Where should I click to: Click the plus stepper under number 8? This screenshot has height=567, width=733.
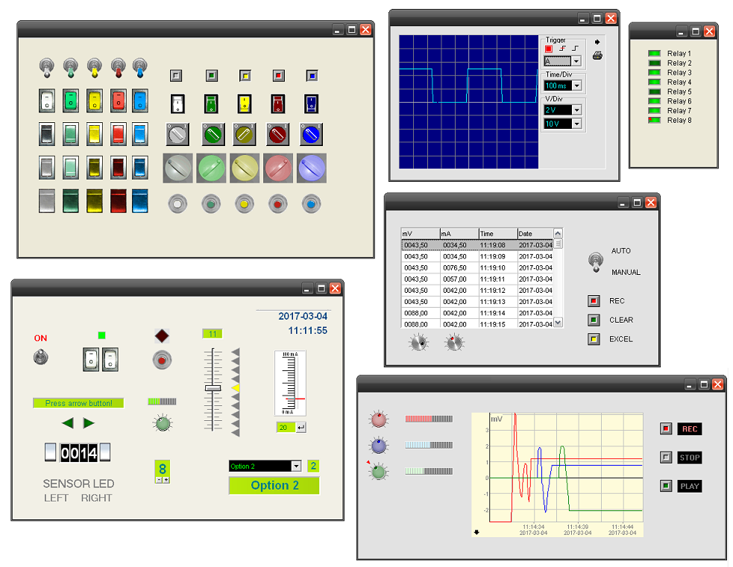166,480
